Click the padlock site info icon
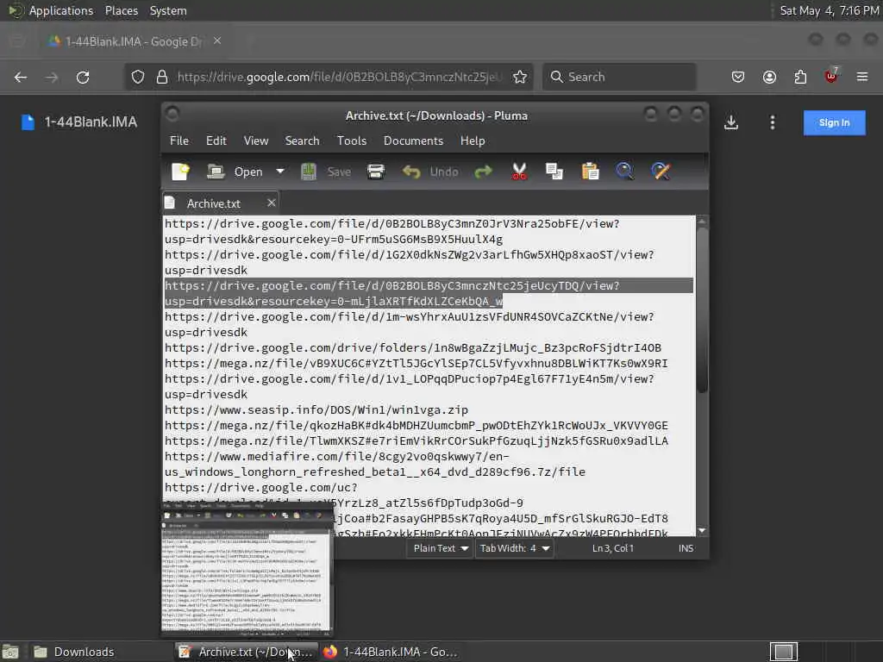This screenshot has width=883, height=662. click(161, 77)
